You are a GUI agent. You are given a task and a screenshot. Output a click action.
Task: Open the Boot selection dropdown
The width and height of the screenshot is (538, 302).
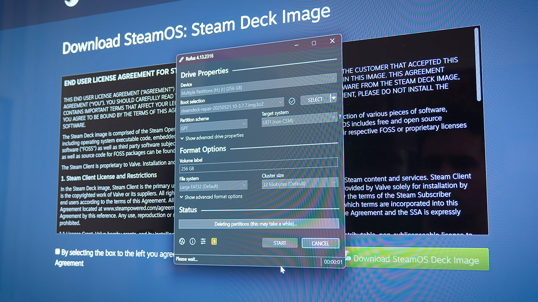coord(280,102)
